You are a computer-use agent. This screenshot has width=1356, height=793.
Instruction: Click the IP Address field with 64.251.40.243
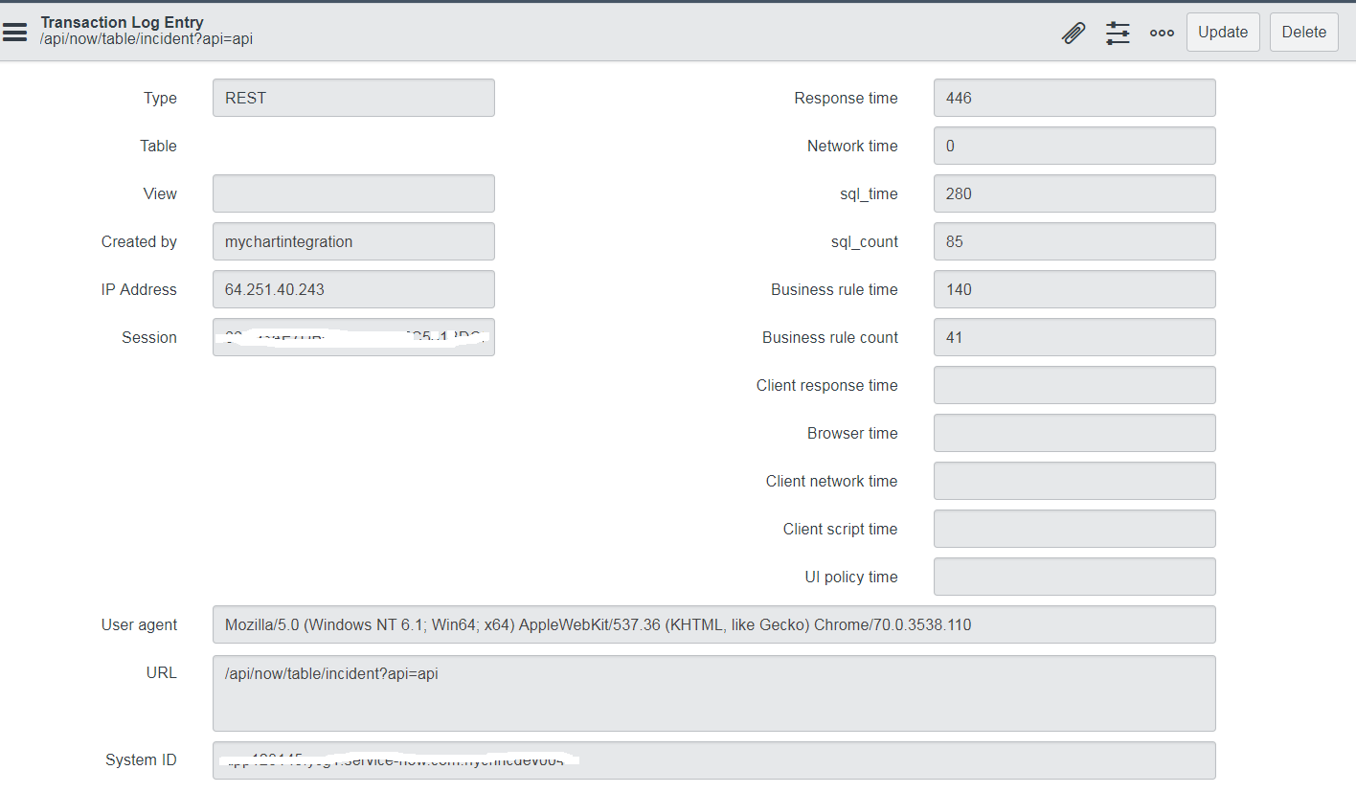352,289
